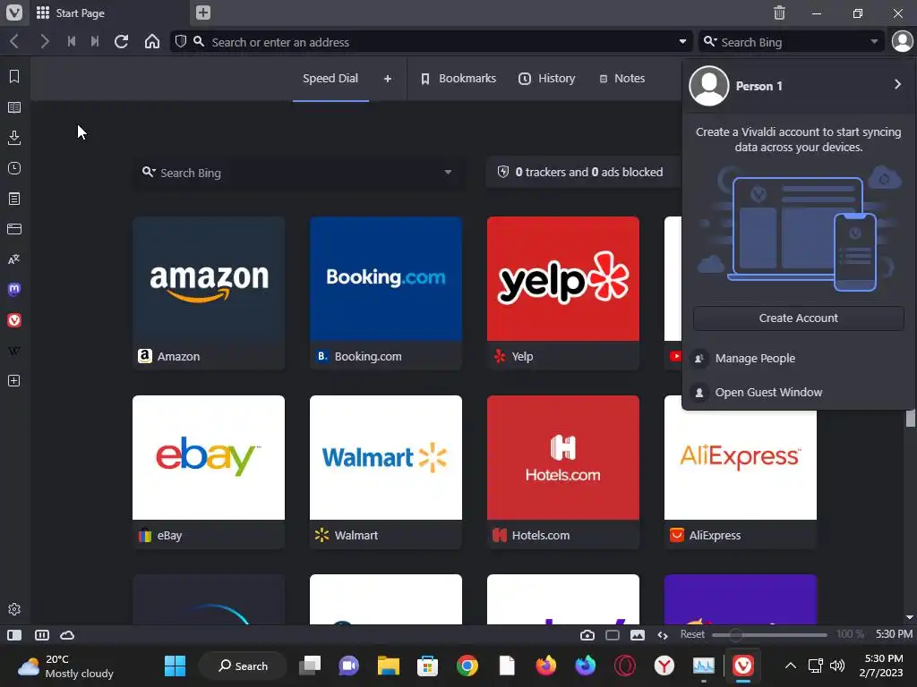The image size is (917, 687).
Task: Open the Vivaldi web panel
Action: coord(14,320)
